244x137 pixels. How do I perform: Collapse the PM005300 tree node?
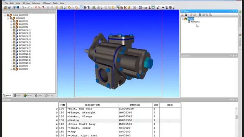point(8,18)
